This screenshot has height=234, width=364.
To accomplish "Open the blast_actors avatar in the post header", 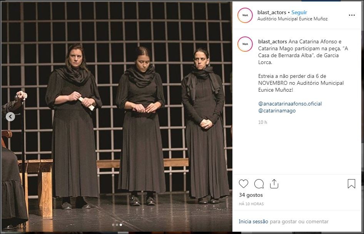I will (245, 15).
